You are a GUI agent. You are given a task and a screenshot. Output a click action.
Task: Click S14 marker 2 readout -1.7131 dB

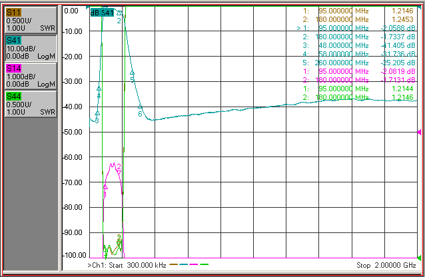point(398,80)
